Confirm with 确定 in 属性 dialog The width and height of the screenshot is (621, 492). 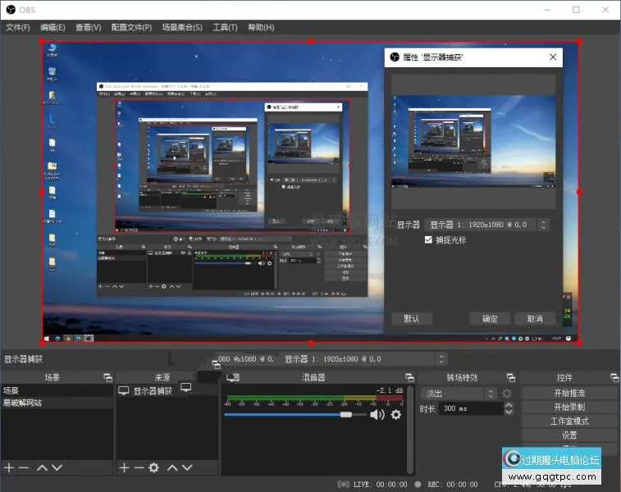click(x=490, y=319)
